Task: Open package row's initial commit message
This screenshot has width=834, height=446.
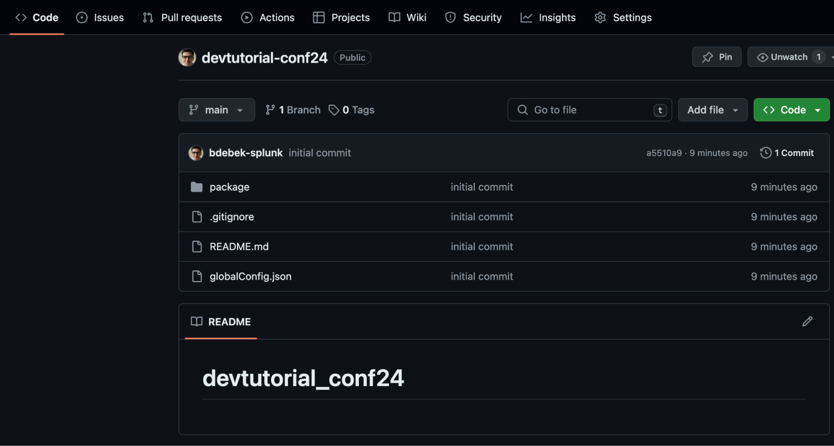Action: pyautogui.click(x=482, y=187)
